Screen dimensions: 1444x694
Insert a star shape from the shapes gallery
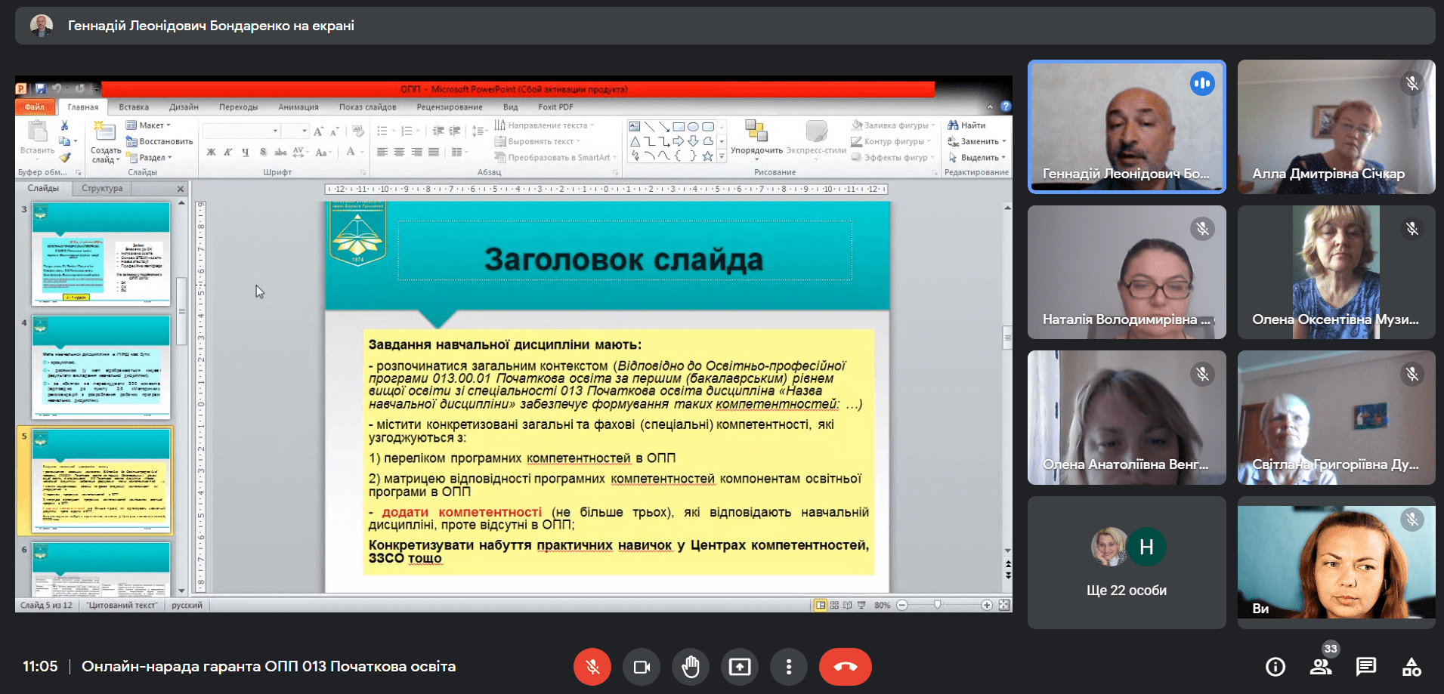coord(707,156)
